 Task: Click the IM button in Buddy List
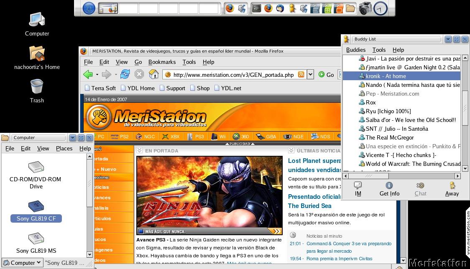[x=358, y=189]
